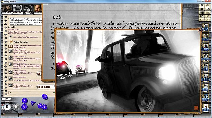Click the +/- modifiers button

pos(201,20)
